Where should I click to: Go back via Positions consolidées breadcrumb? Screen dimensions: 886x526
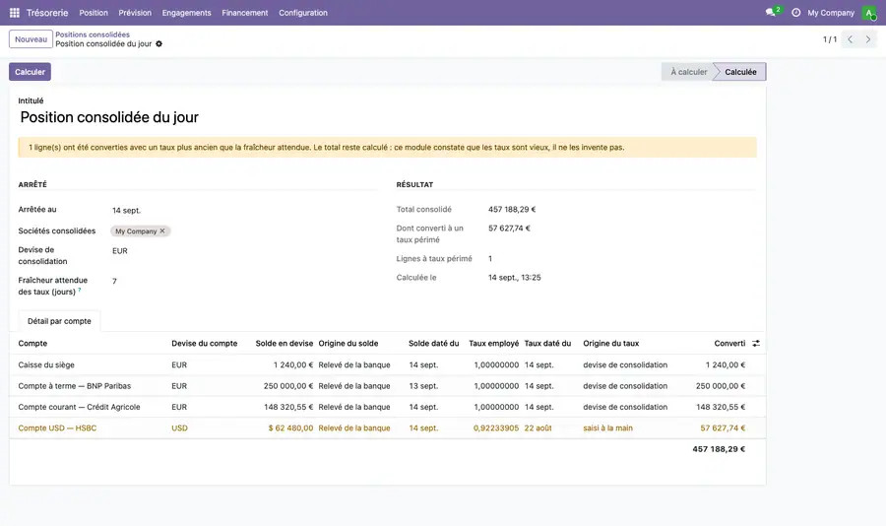click(x=93, y=34)
